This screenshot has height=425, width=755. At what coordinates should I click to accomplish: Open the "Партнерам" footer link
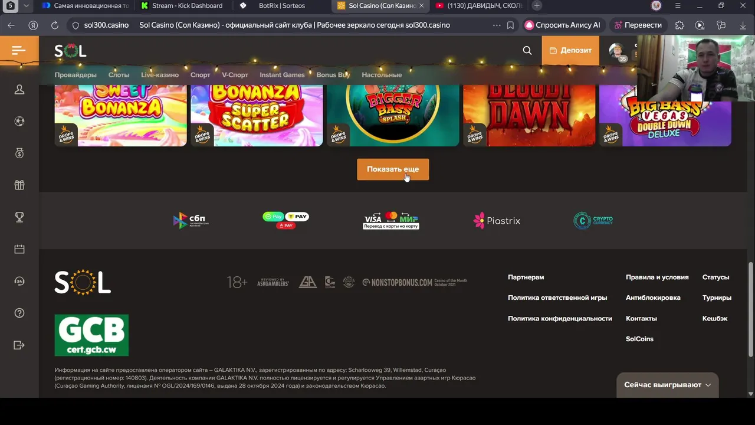(526, 277)
